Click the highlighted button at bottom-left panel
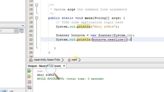This screenshot has height=92, width=164. (4, 91)
